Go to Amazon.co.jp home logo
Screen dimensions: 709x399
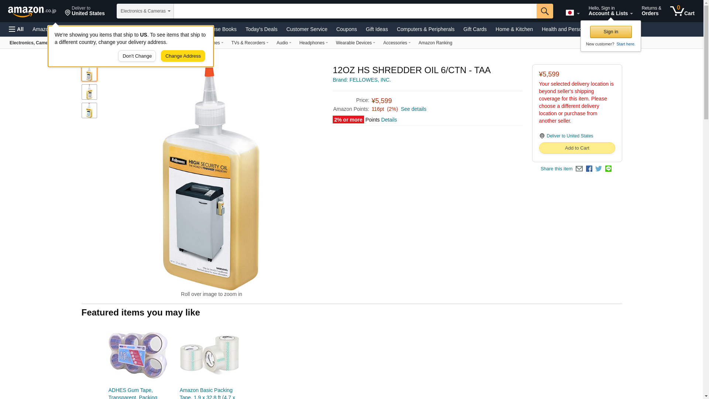point(32,11)
